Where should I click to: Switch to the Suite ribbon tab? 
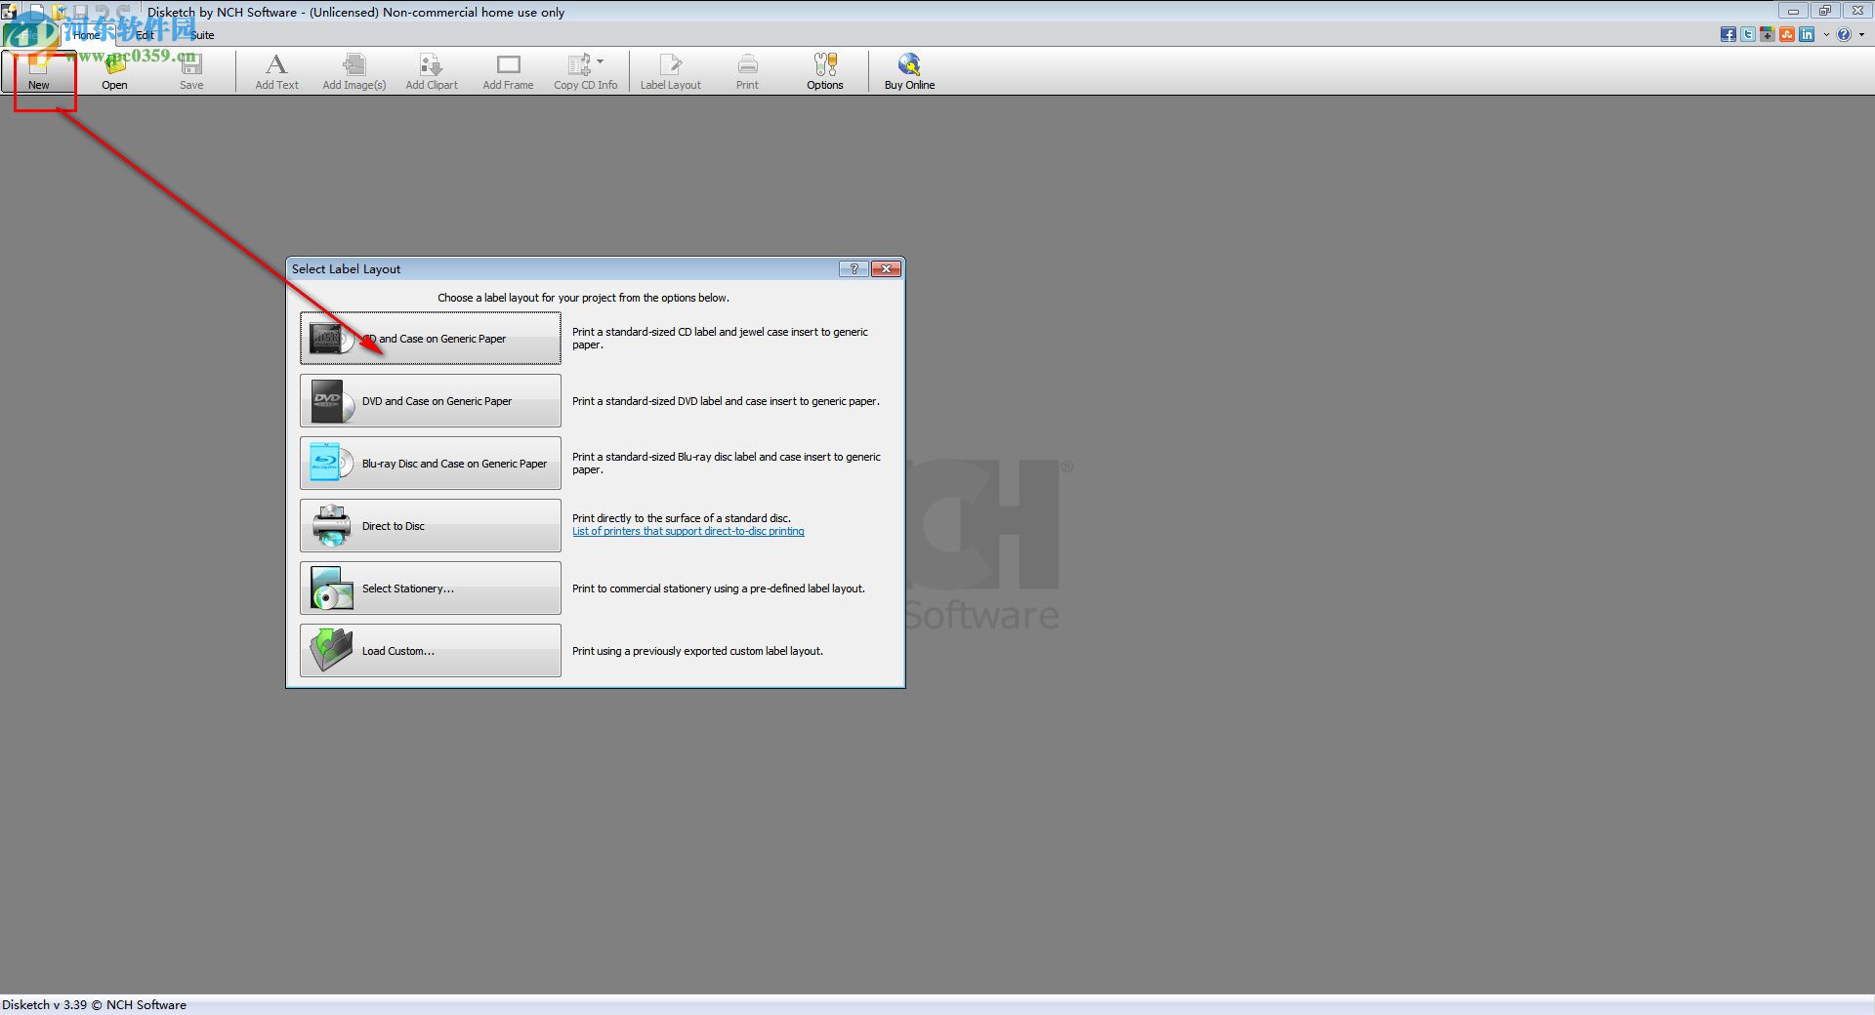click(x=202, y=35)
